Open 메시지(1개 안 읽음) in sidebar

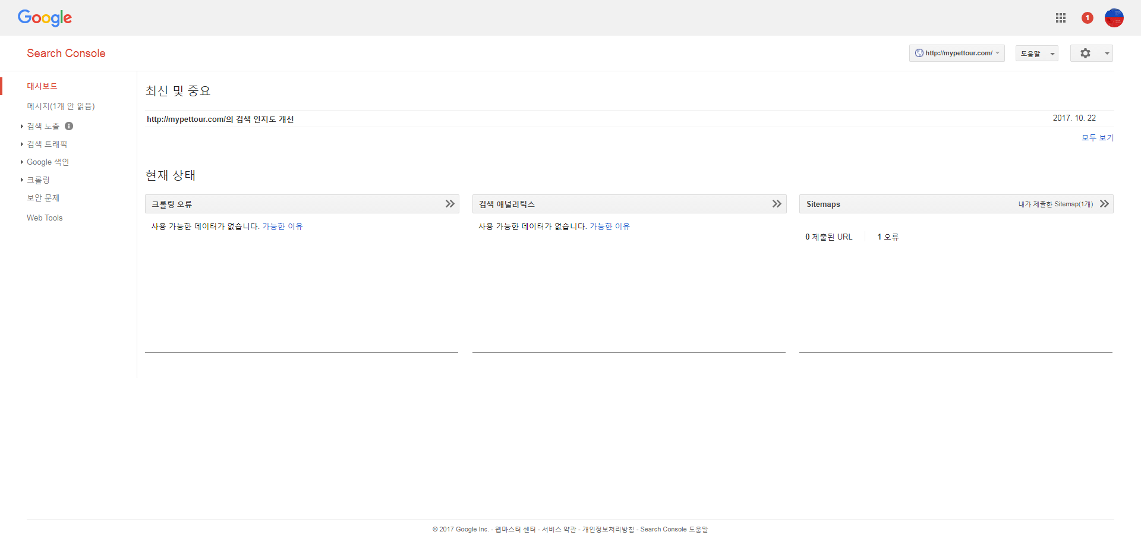[x=61, y=106]
